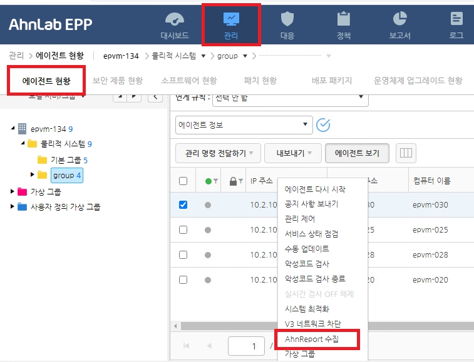Screen dimensions: 474x362
Task: Open the 로그 document icon
Action: click(456, 19)
